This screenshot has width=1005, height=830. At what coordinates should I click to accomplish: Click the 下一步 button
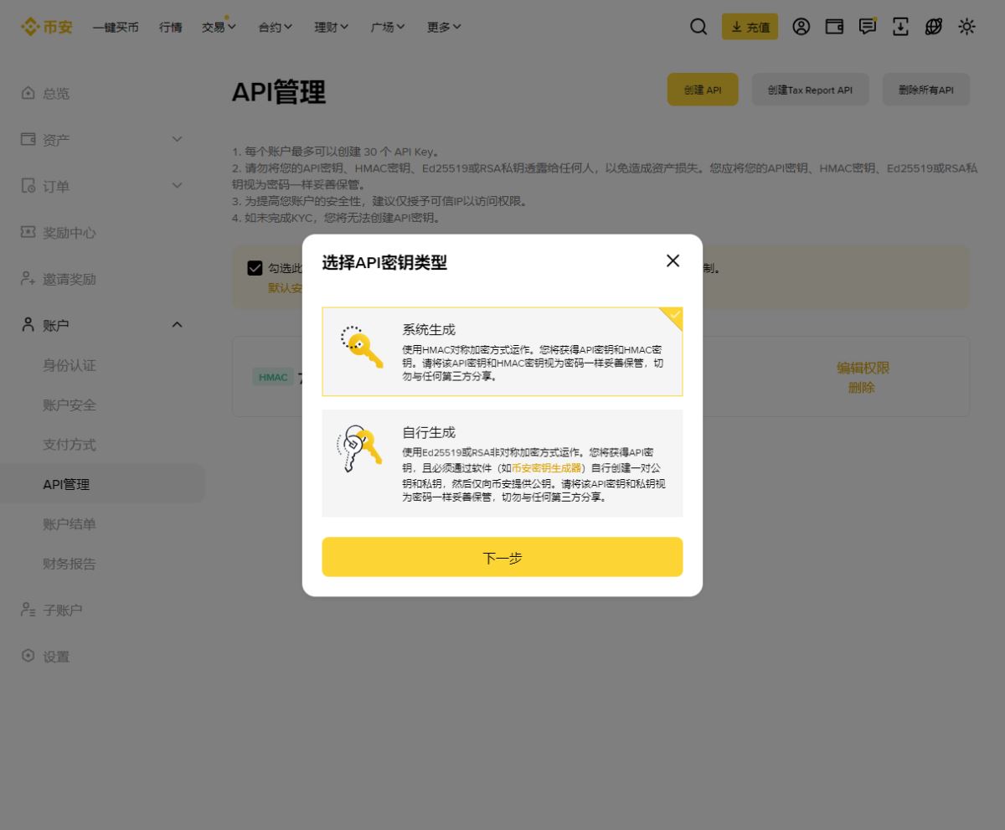tap(502, 556)
